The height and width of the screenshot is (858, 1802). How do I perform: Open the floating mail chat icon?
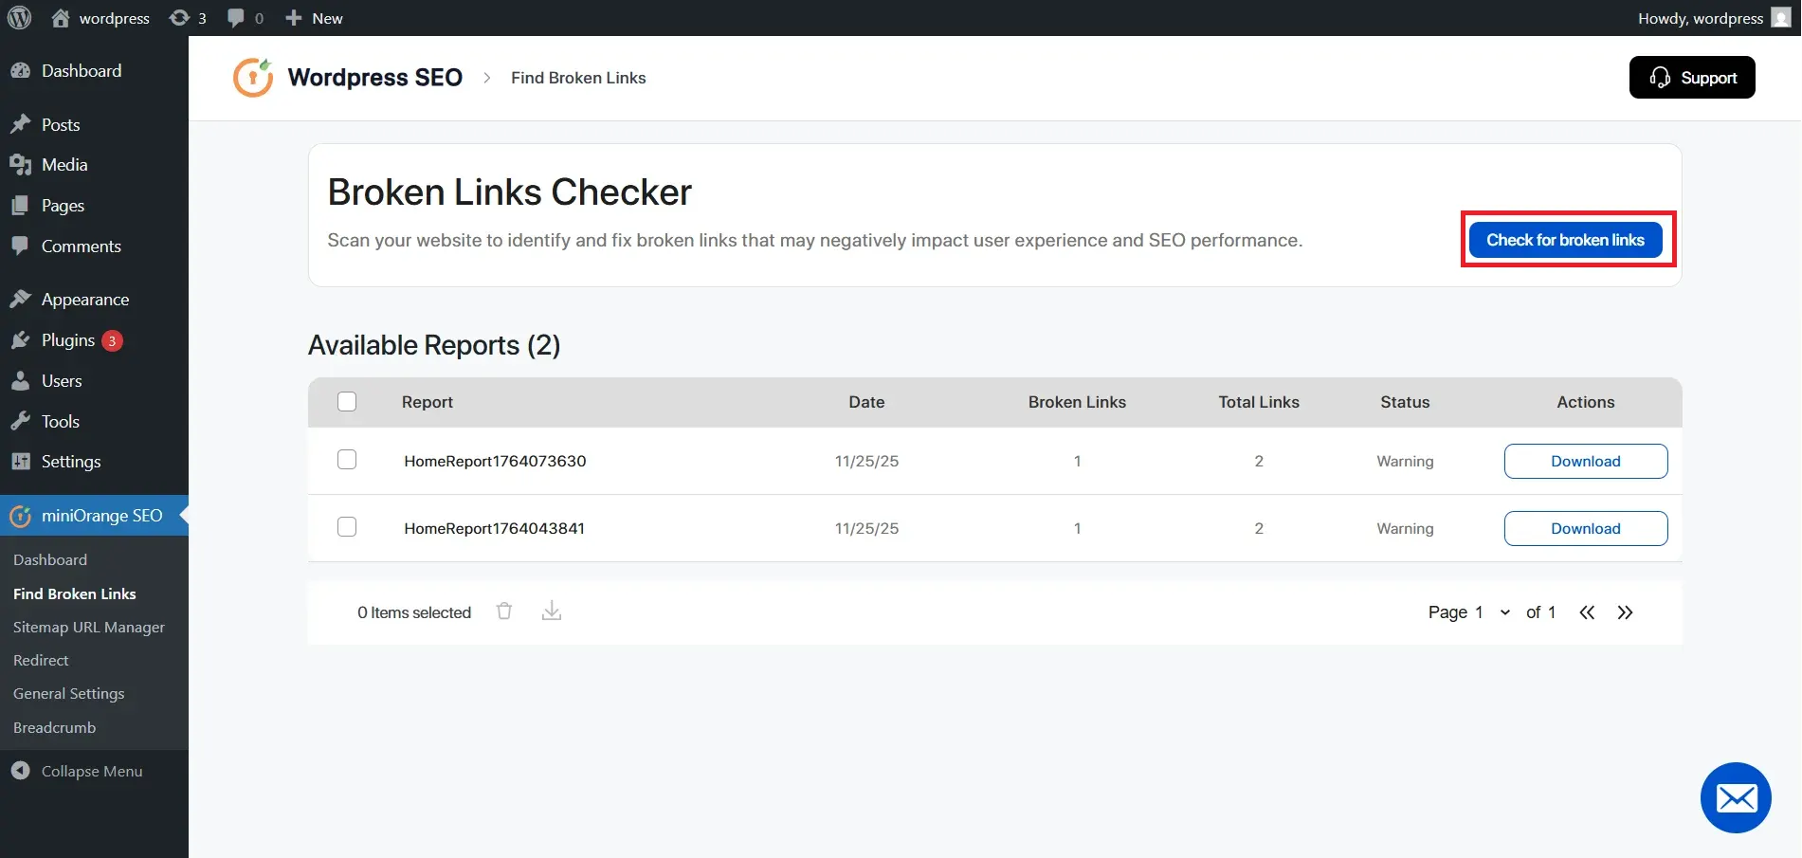click(1736, 797)
